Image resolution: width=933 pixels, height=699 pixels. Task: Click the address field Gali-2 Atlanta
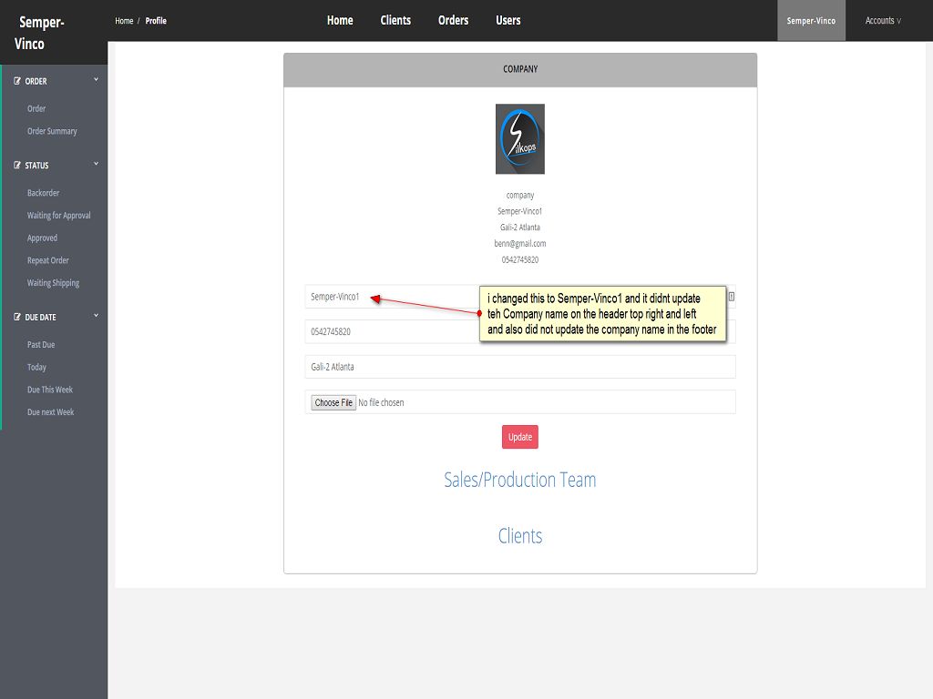coord(520,367)
